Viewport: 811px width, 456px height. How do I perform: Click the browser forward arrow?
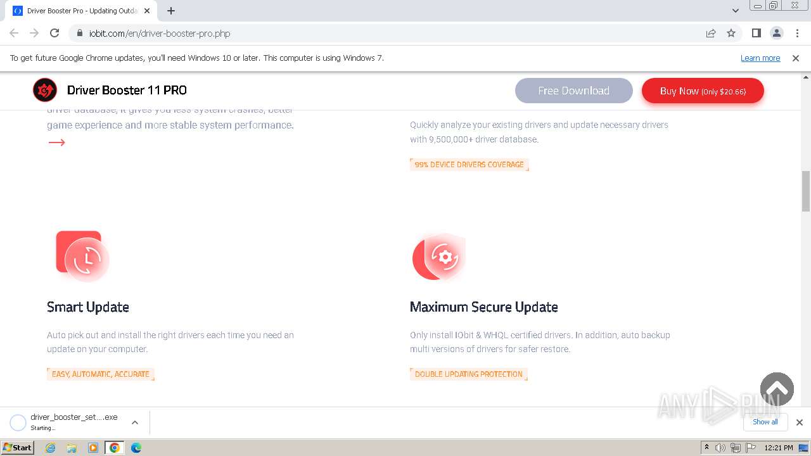pos(34,34)
